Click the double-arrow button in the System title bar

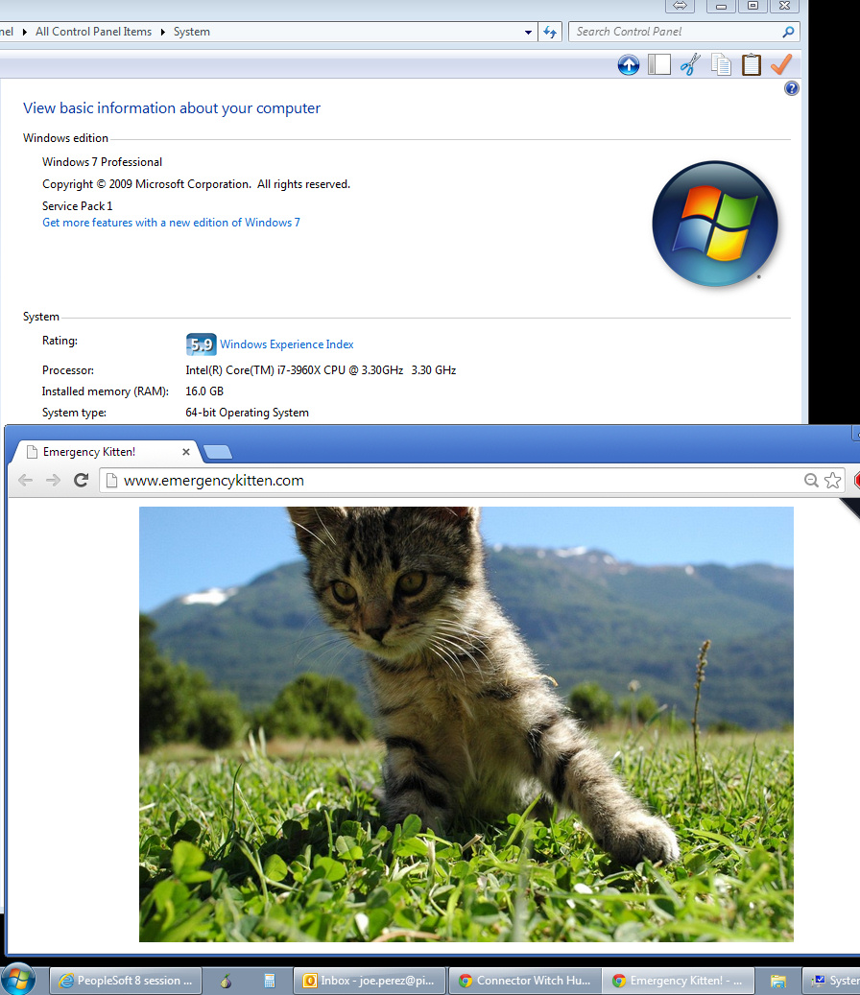(x=680, y=6)
